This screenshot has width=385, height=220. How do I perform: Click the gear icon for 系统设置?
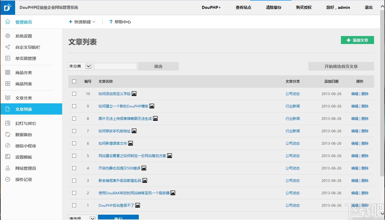tap(8, 36)
